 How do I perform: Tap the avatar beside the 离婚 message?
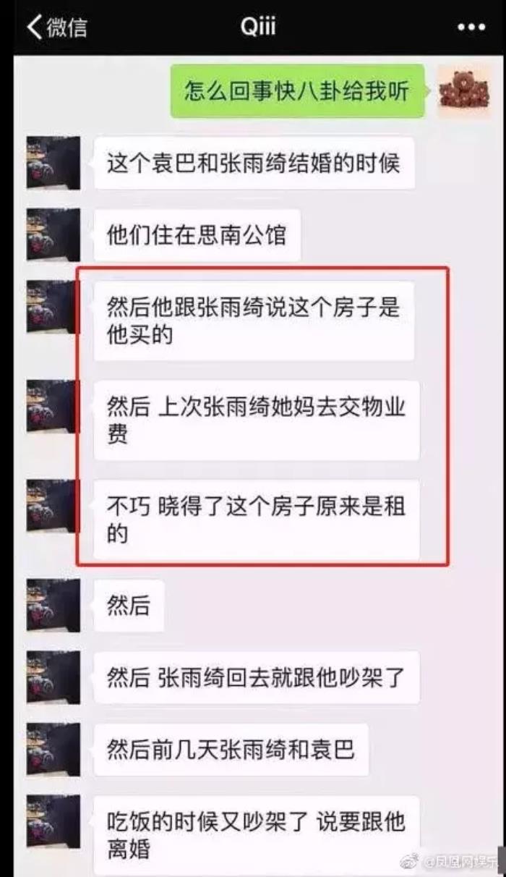[53, 821]
